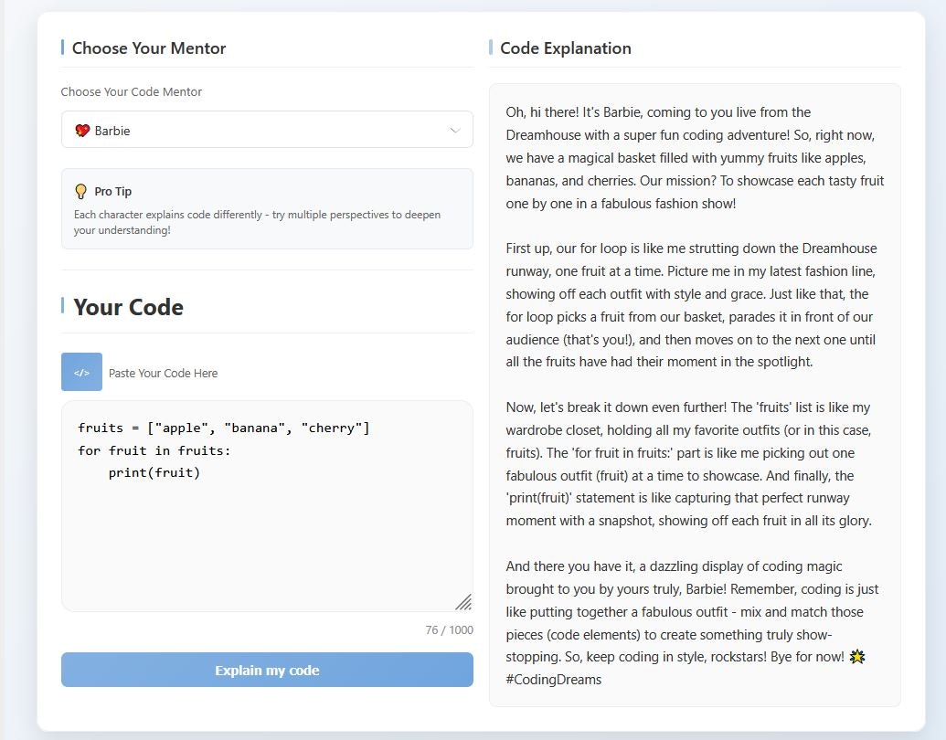Click the paragraph starting 'First up, our for loop'

691,305
